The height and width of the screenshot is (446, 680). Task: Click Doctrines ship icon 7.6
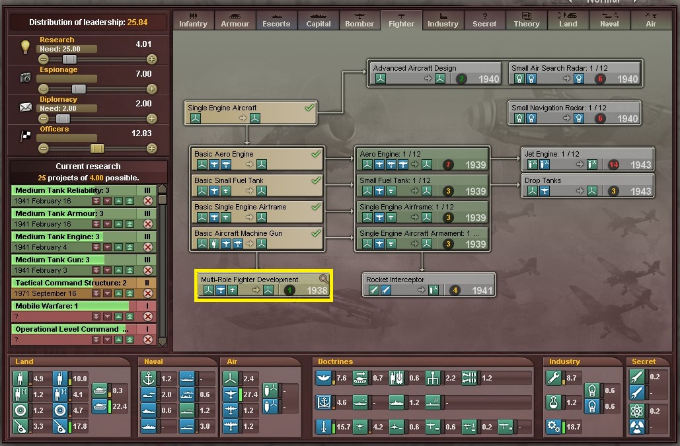[x=324, y=378]
